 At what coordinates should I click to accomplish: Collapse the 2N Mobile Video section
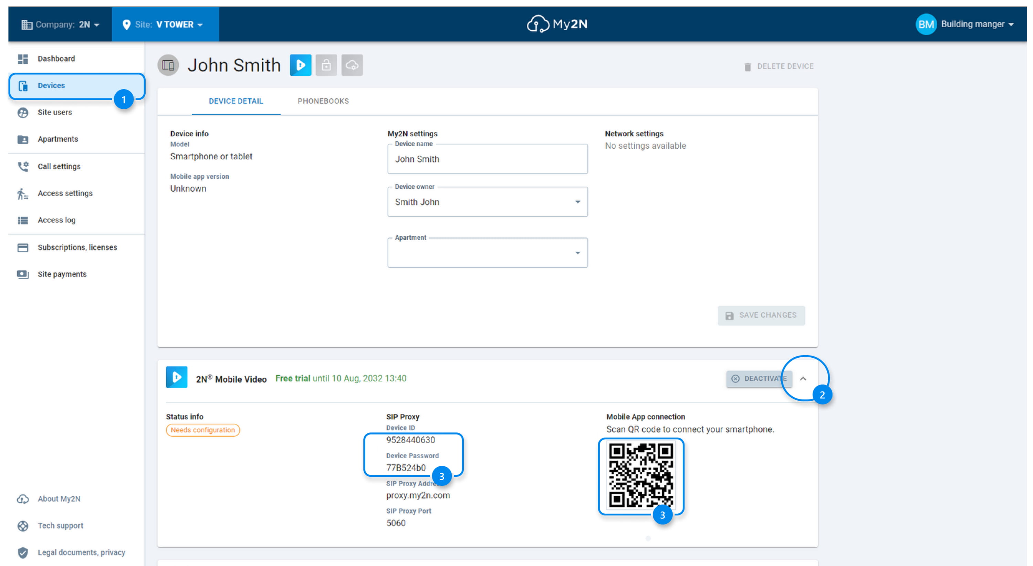click(x=803, y=379)
